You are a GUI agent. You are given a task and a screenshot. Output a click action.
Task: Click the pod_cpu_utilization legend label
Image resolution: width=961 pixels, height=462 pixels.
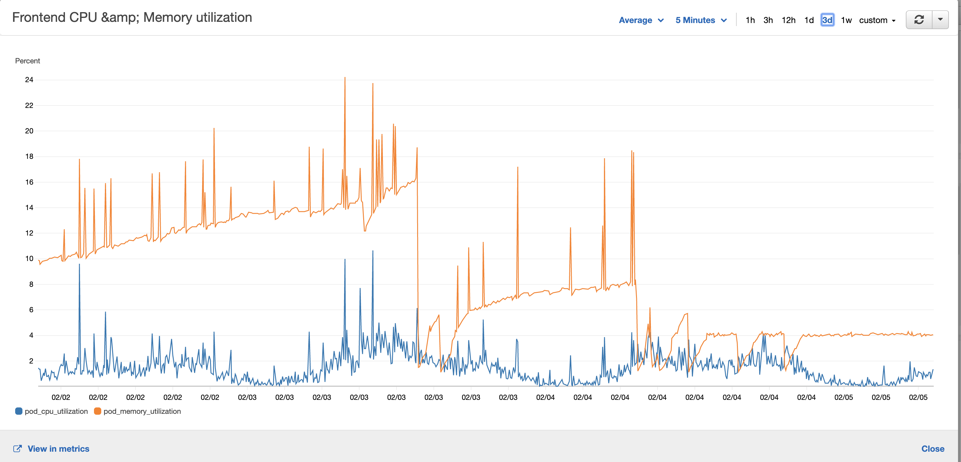pyautogui.click(x=56, y=411)
